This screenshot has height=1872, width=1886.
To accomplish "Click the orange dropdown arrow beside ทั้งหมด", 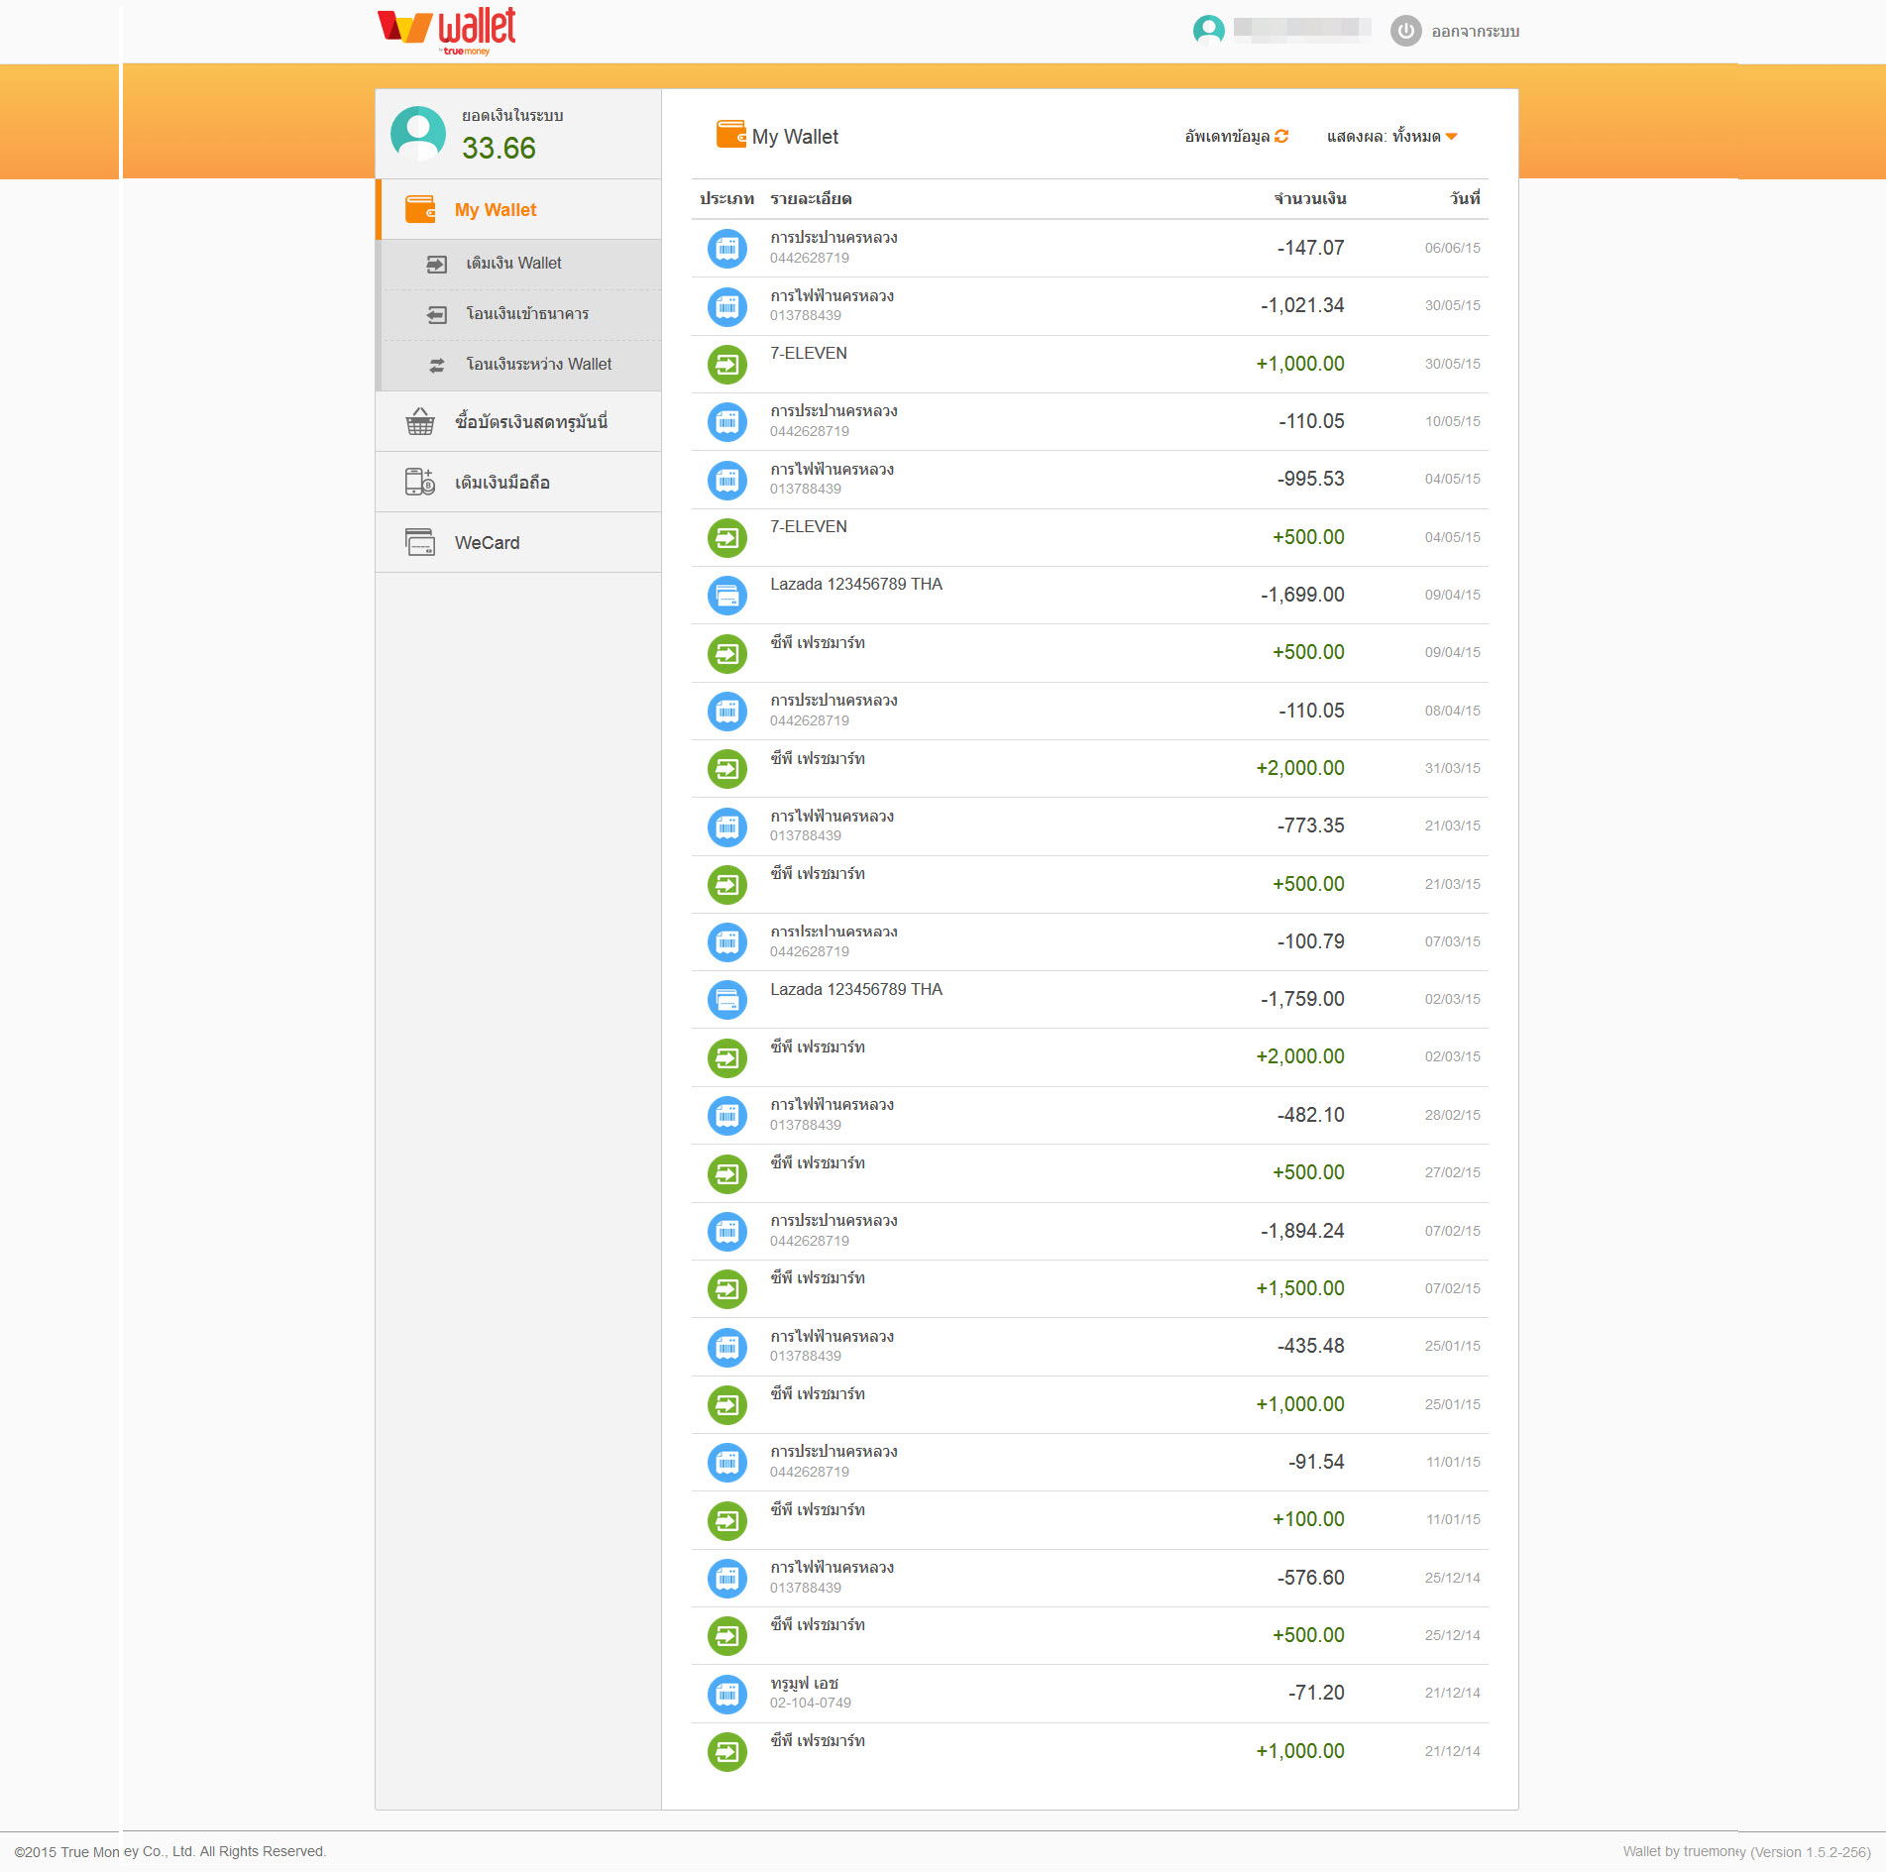I will (x=1451, y=137).
